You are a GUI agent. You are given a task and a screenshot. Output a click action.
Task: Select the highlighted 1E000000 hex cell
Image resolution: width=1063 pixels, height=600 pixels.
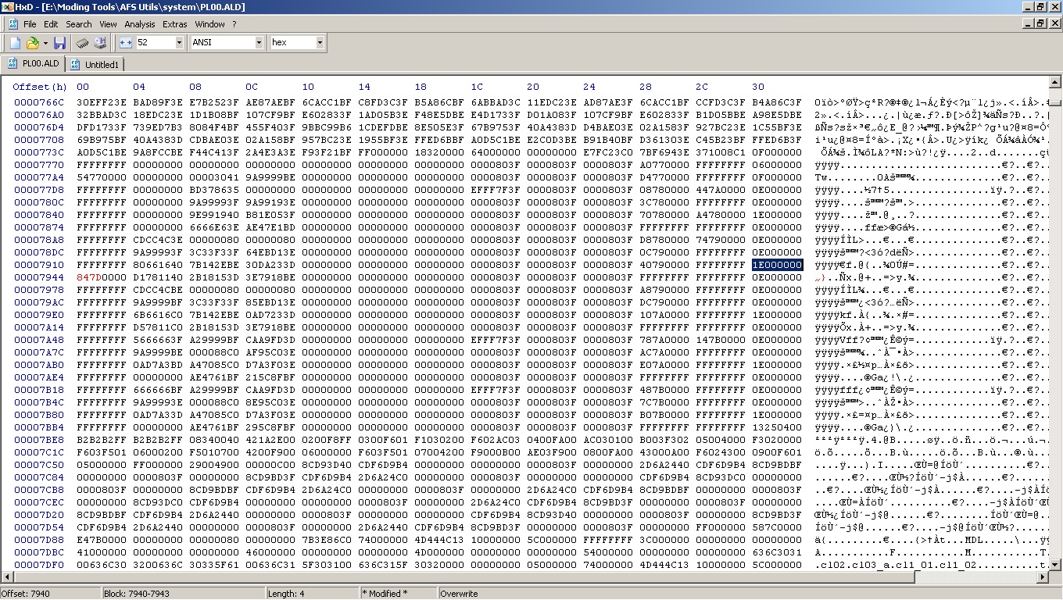[777, 265]
